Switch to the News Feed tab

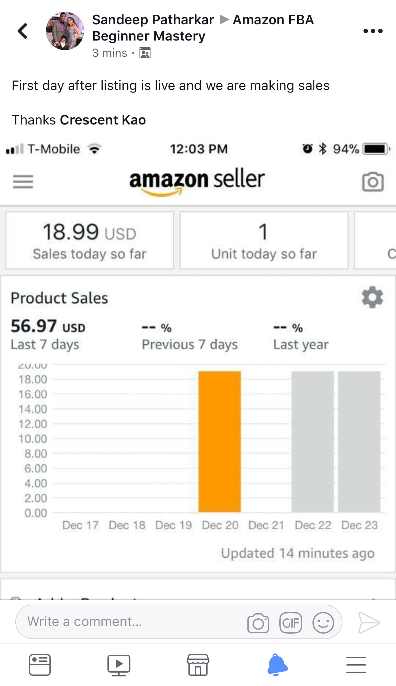[x=40, y=665]
